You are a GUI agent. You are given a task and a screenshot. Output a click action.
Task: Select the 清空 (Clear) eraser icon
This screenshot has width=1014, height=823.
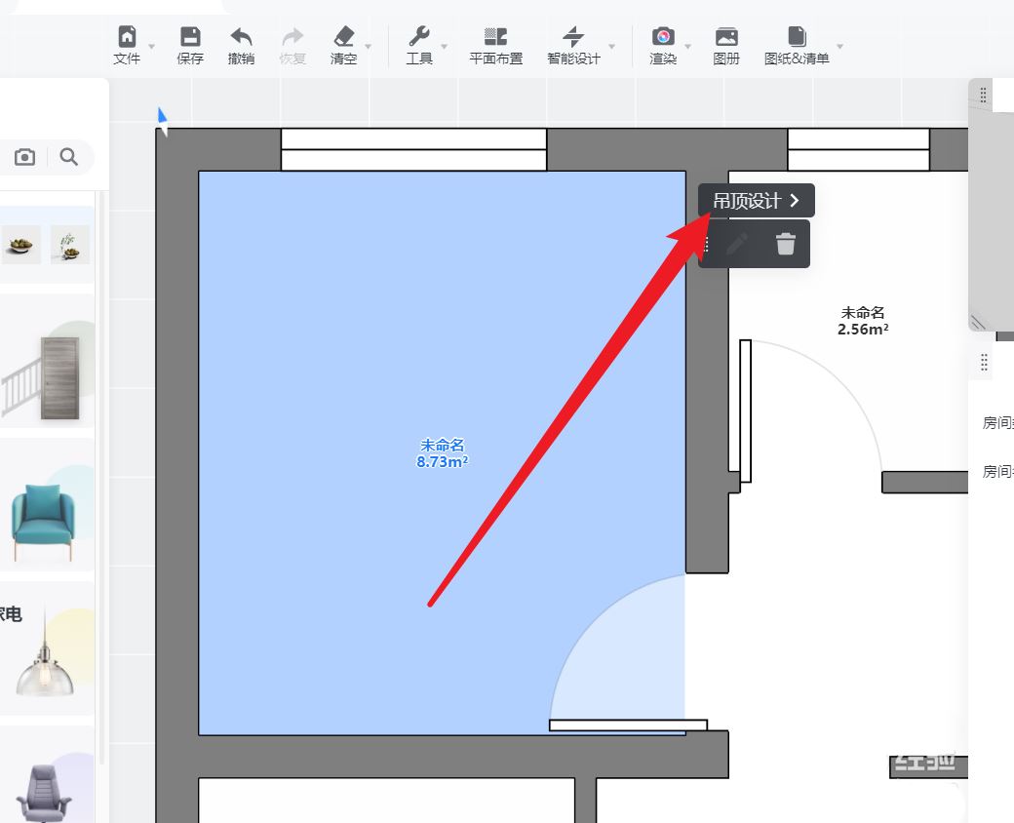[x=343, y=45]
